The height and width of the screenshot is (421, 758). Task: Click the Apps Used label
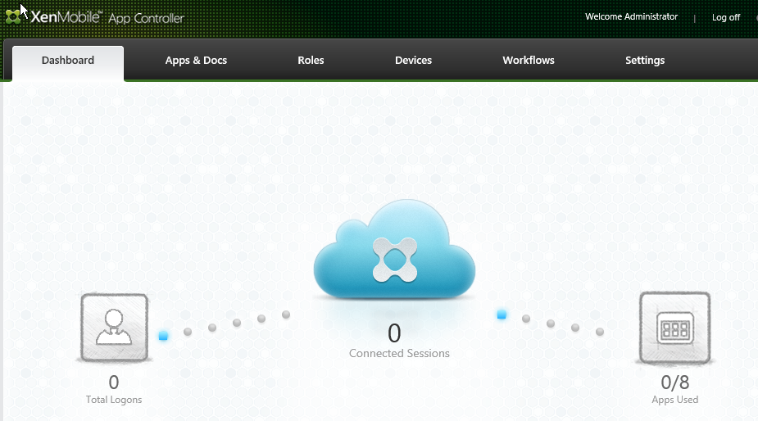[x=675, y=400]
